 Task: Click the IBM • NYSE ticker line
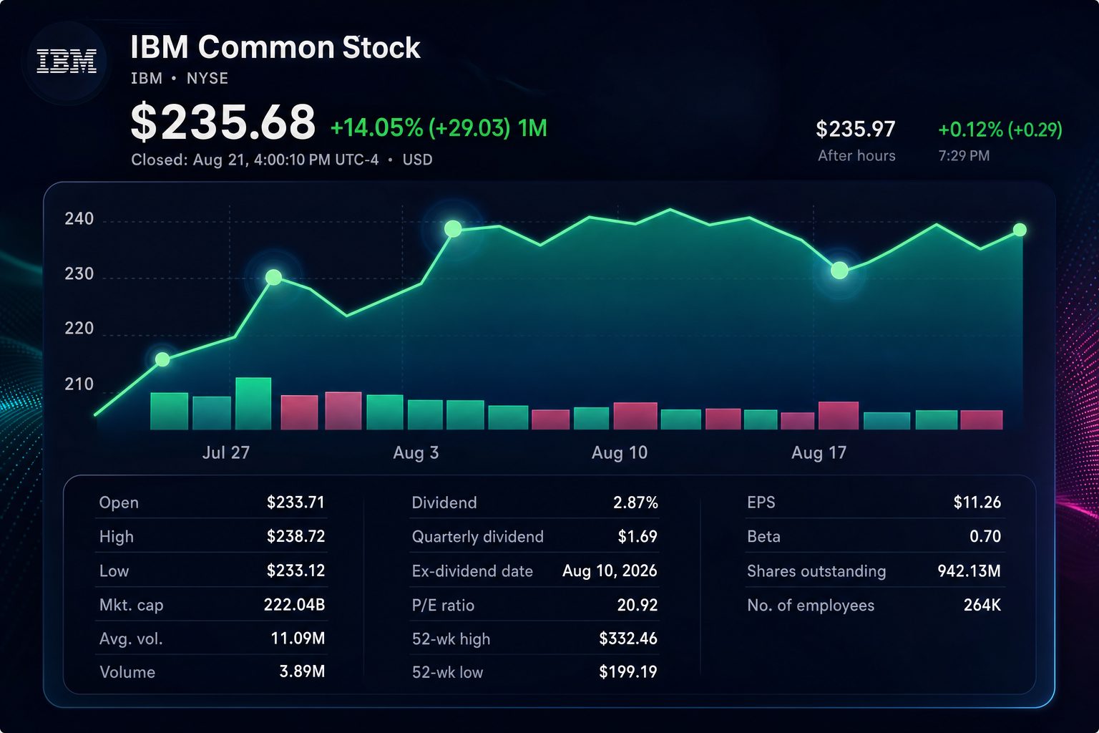[x=180, y=78]
